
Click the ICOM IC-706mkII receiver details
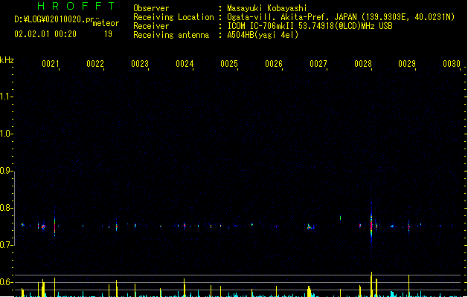click(x=310, y=26)
